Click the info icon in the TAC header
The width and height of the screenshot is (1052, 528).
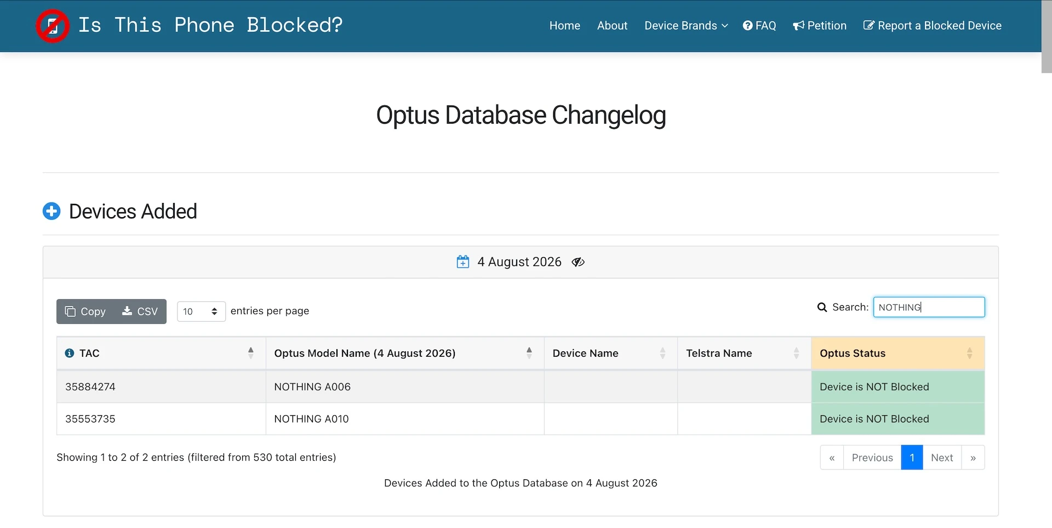point(70,353)
